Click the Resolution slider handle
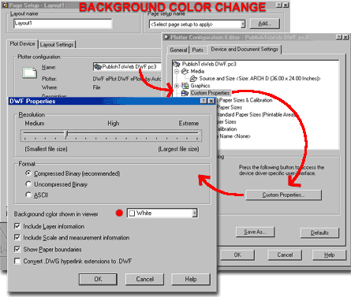This screenshot has height=297, width=351. click(66, 134)
